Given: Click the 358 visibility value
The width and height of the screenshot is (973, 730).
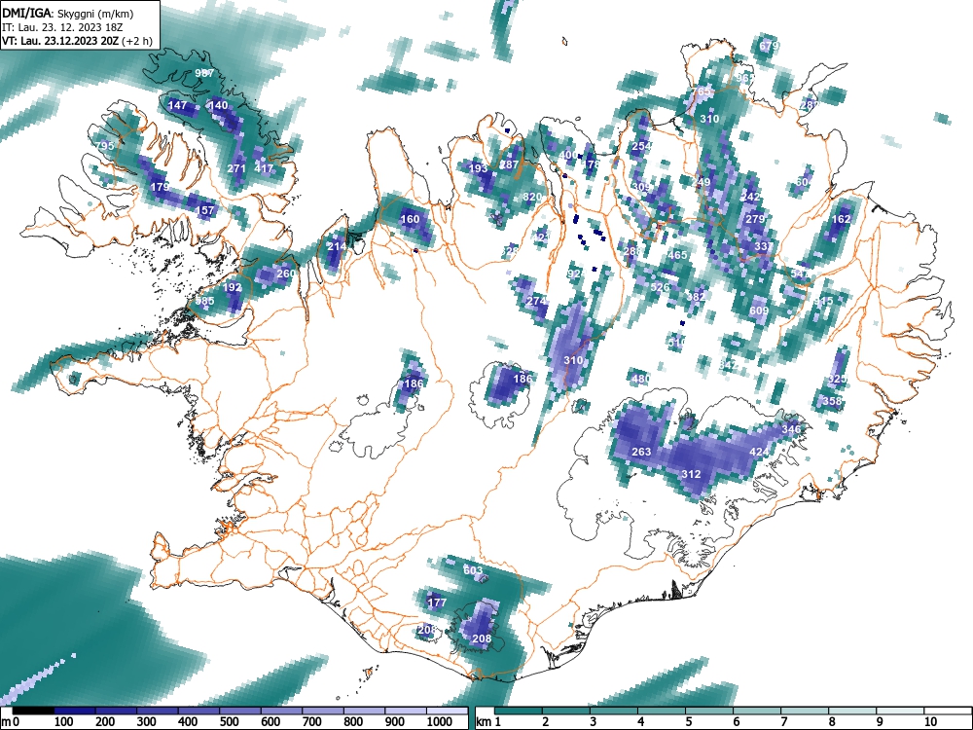Looking at the screenshot, I should (x=832, y=402).
